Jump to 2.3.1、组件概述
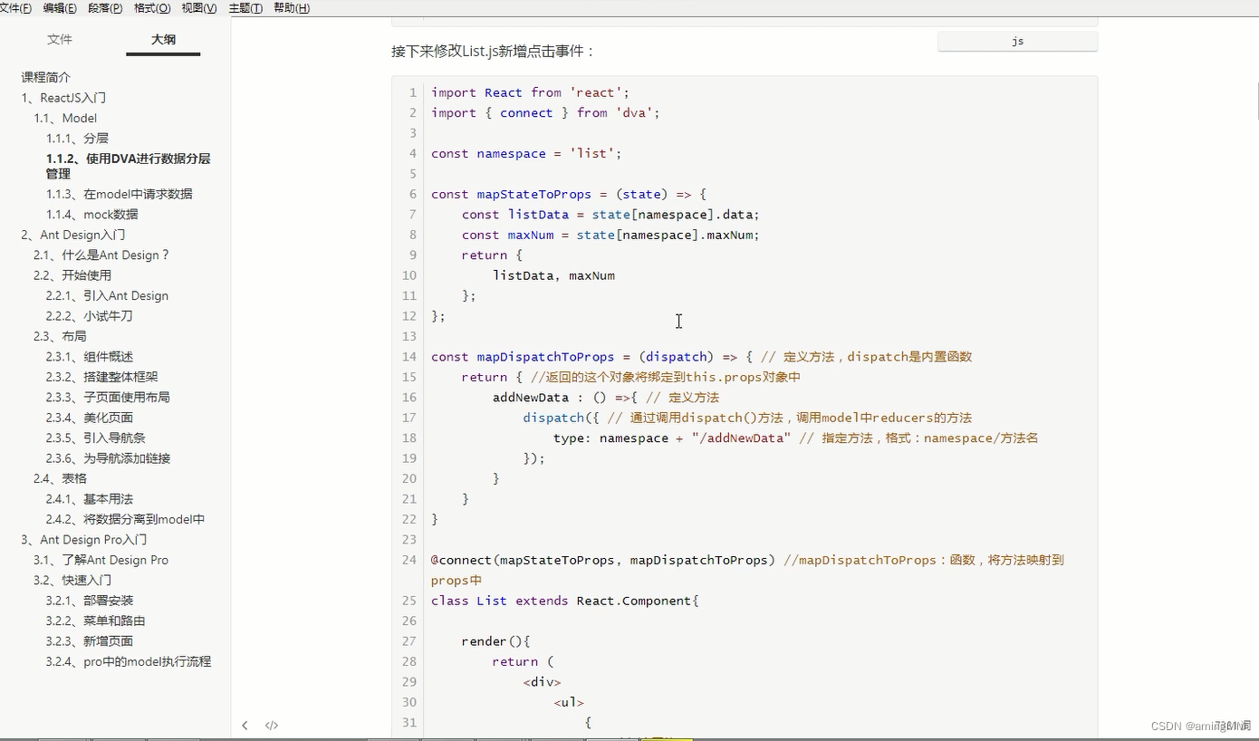The image size is (1259, 741). [x=89, y=357]
